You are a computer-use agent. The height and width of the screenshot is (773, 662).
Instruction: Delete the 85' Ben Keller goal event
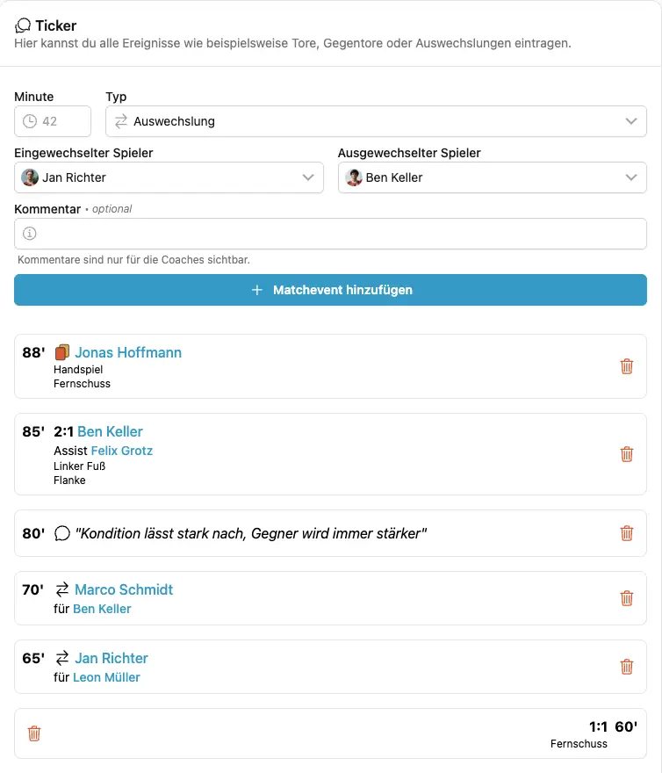626,454
